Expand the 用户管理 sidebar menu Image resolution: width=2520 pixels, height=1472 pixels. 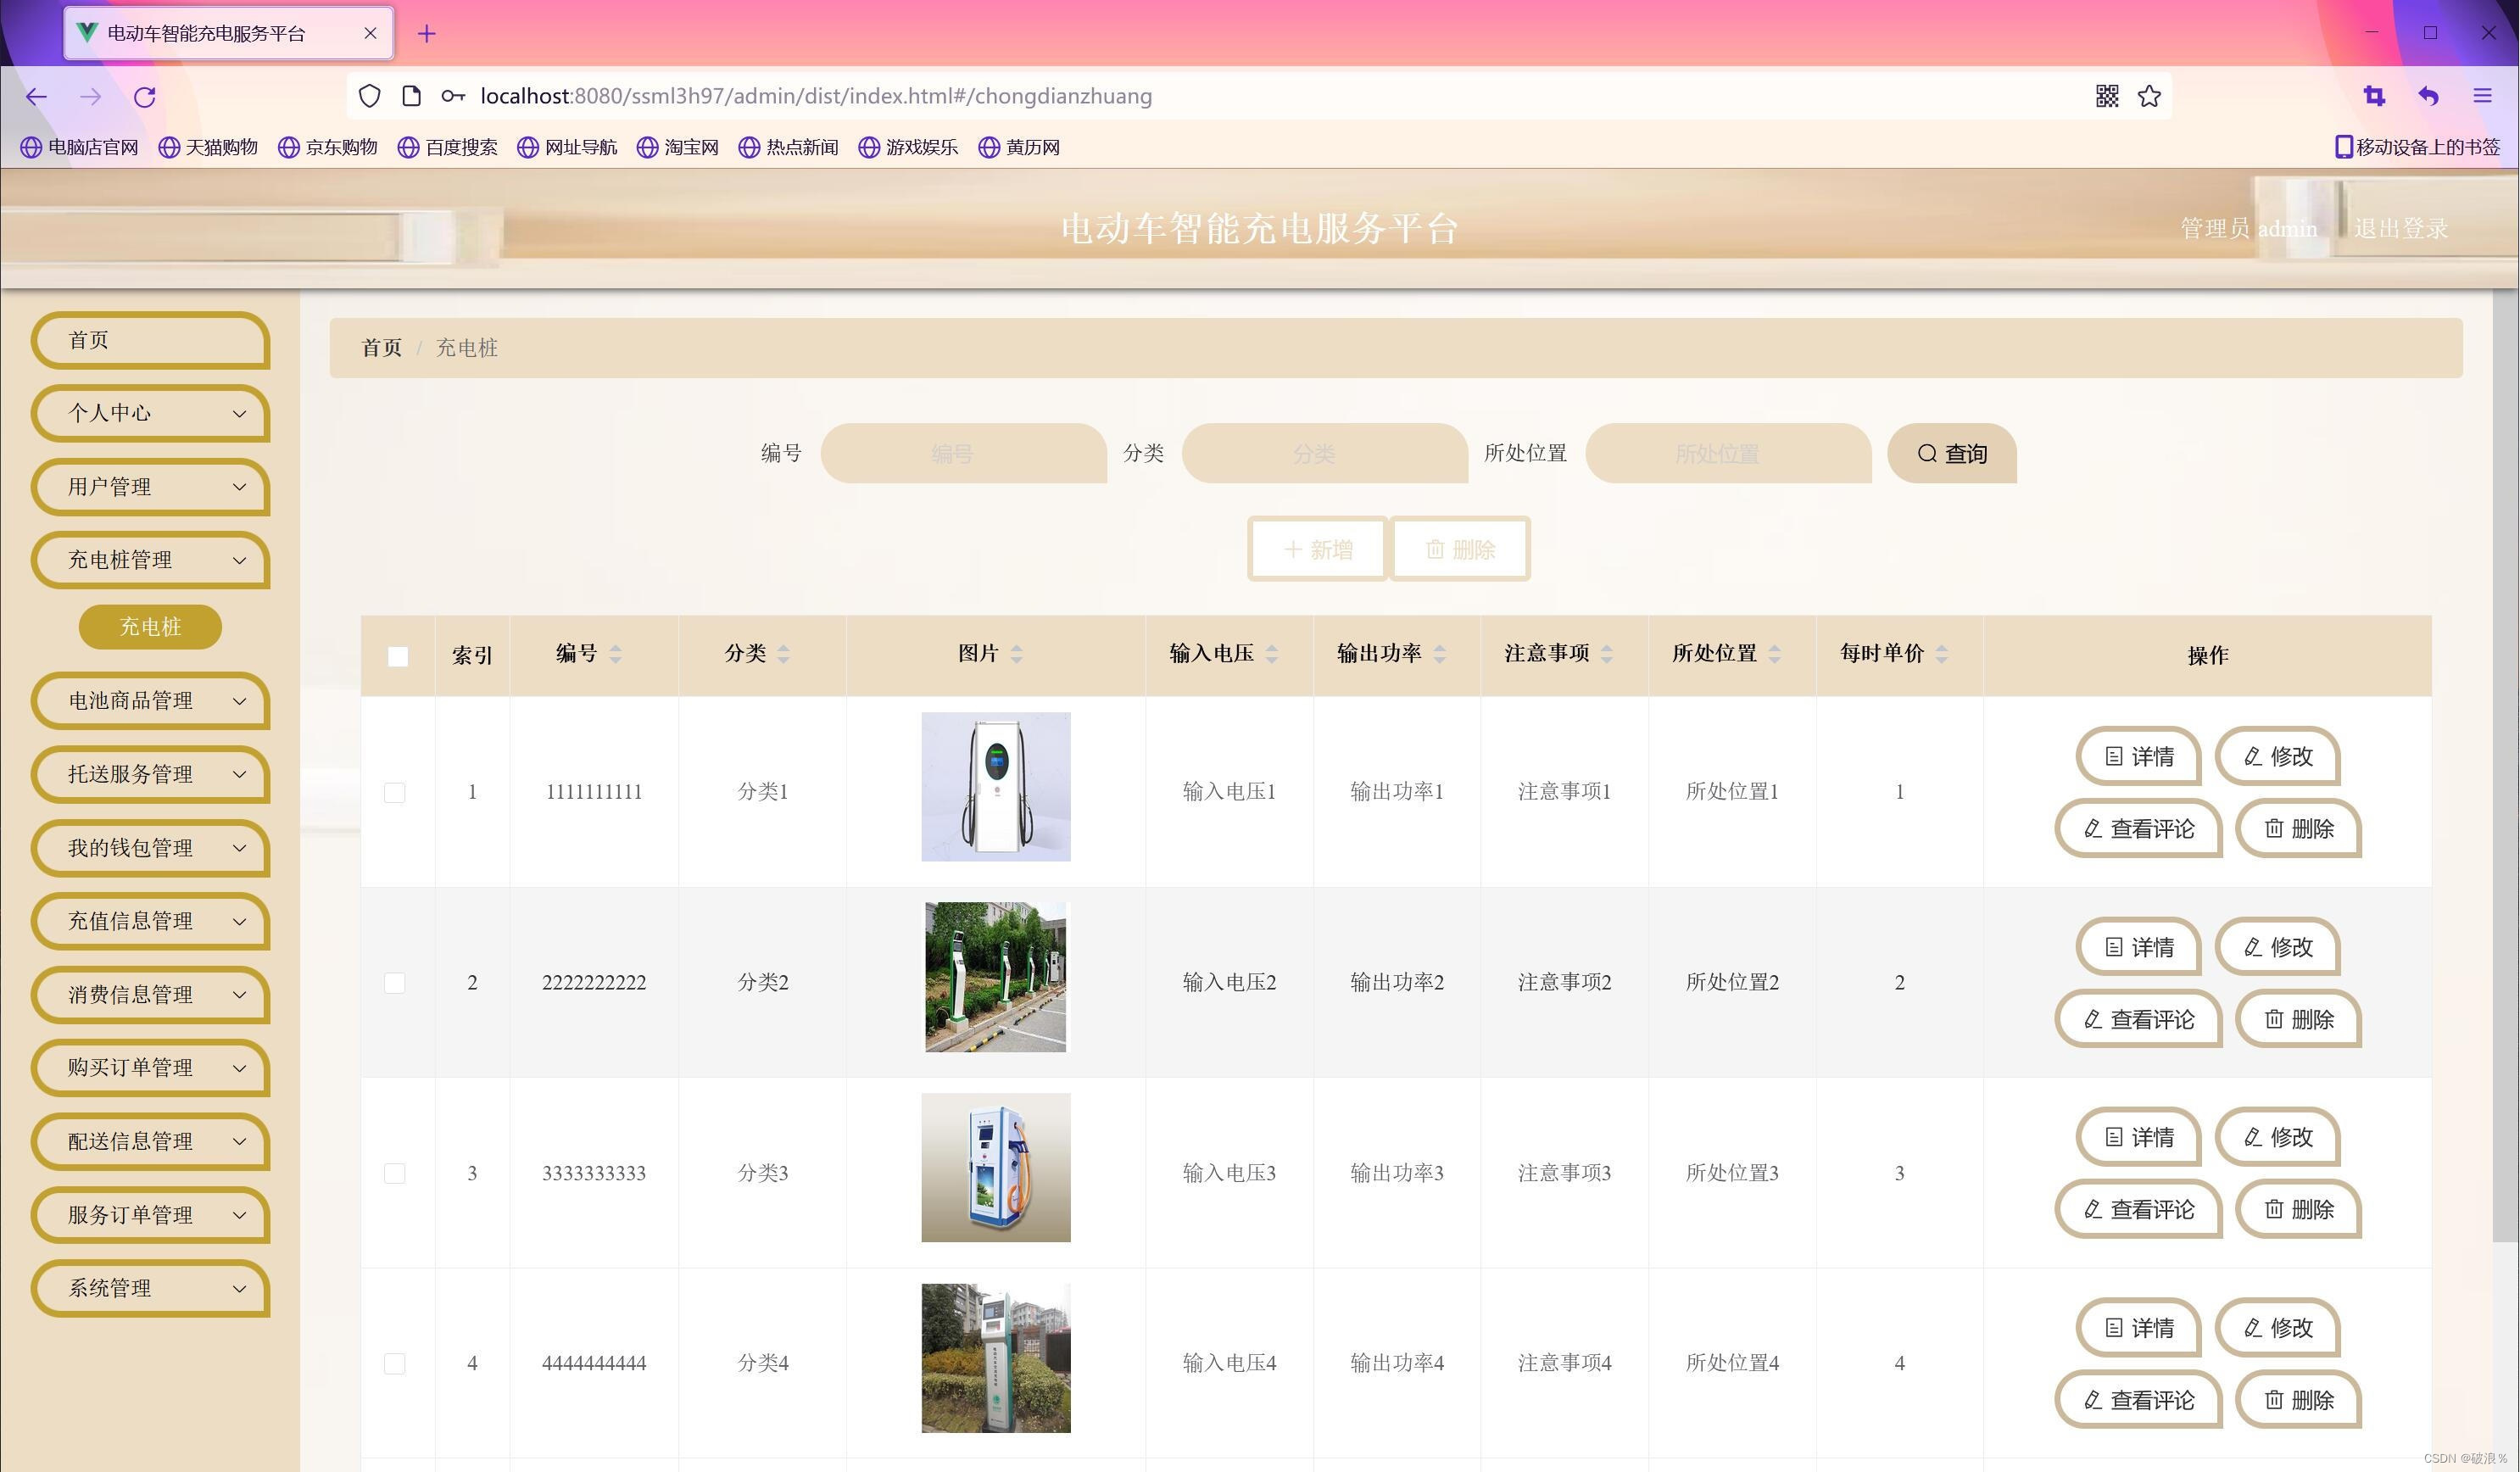coord(151,487)
